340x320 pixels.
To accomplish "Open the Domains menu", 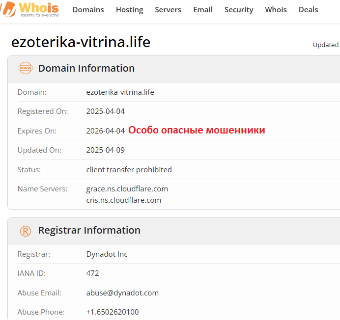I will [88, 10].
